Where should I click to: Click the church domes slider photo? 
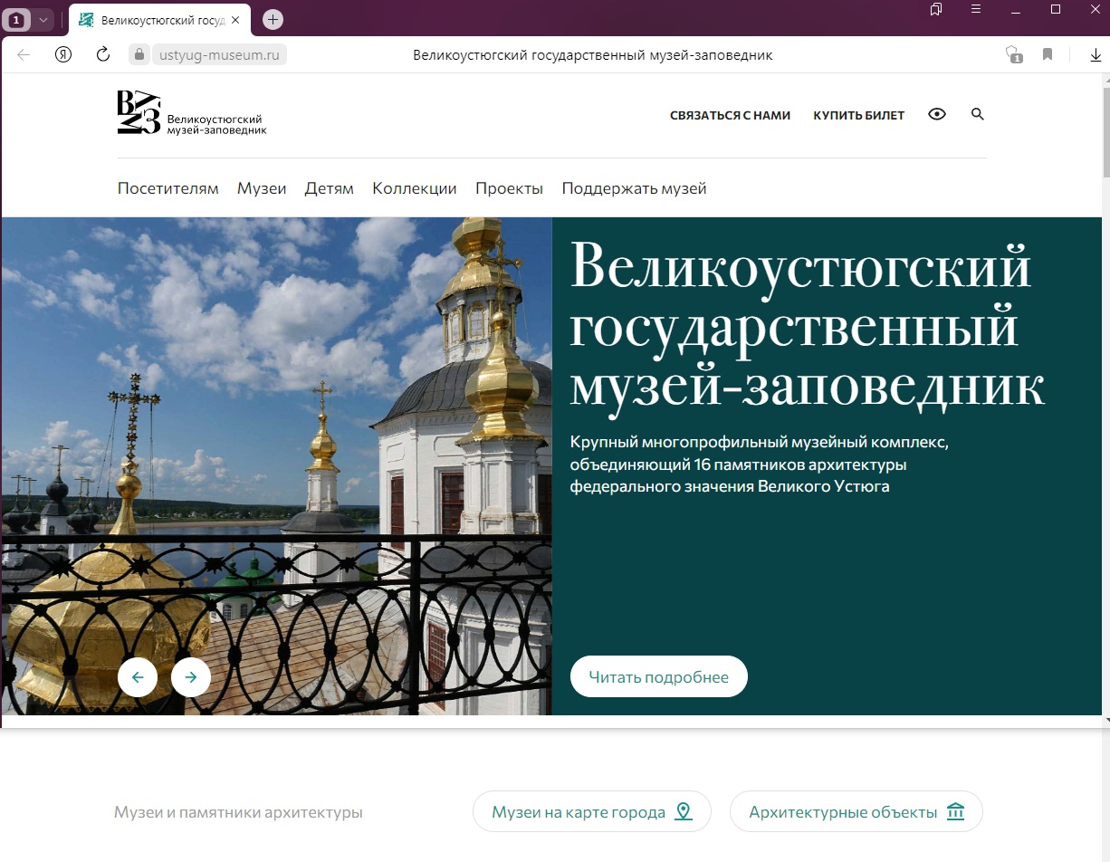[276, 466]
